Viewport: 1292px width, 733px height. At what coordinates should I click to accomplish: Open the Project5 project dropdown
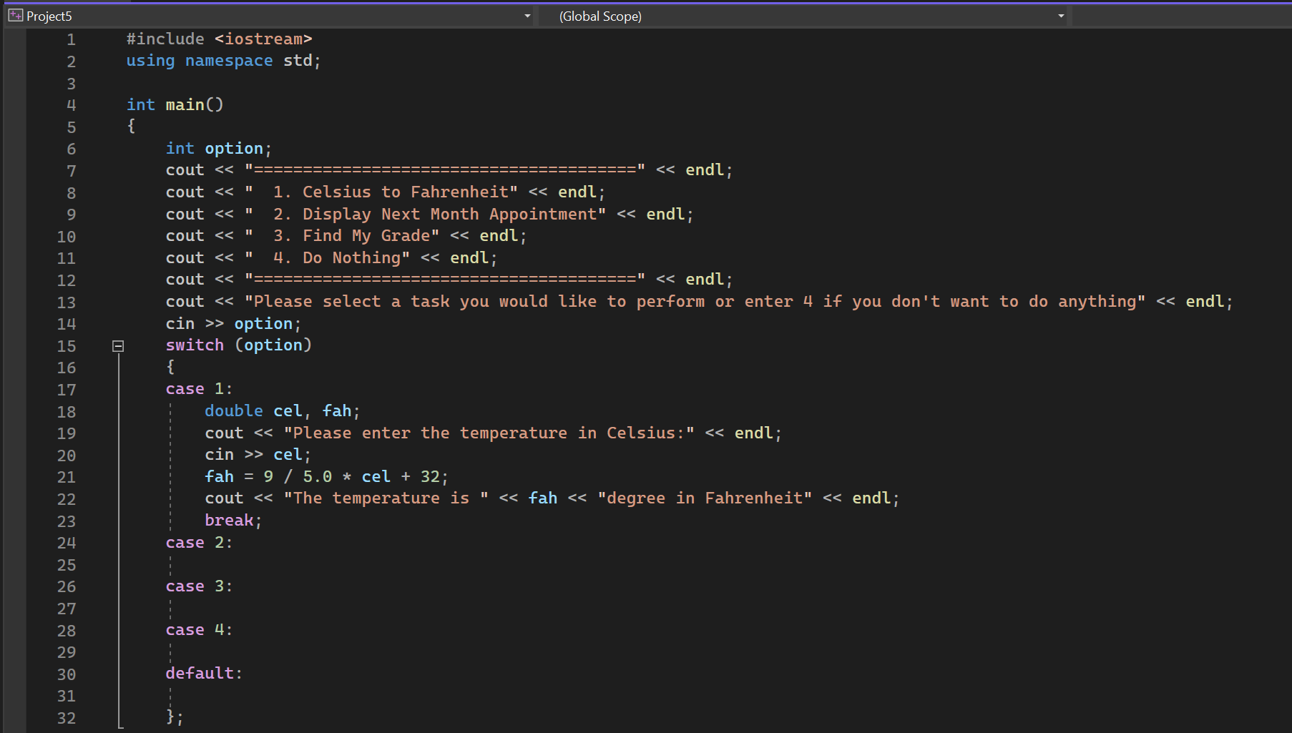click(x=270, y=16)
